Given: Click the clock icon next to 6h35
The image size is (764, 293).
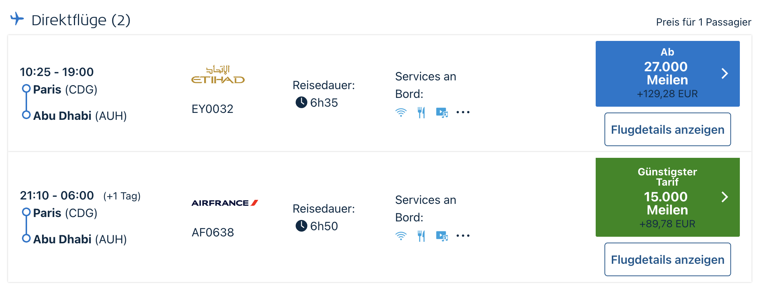Looking at the screenshot, I should pos(301,103).
